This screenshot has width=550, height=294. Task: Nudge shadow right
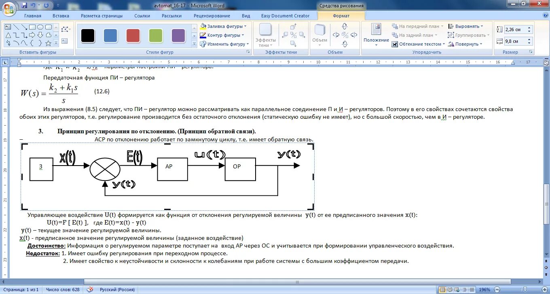302,35
